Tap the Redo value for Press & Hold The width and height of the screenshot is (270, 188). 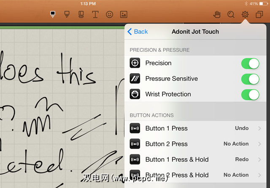[x=242, y=159]
